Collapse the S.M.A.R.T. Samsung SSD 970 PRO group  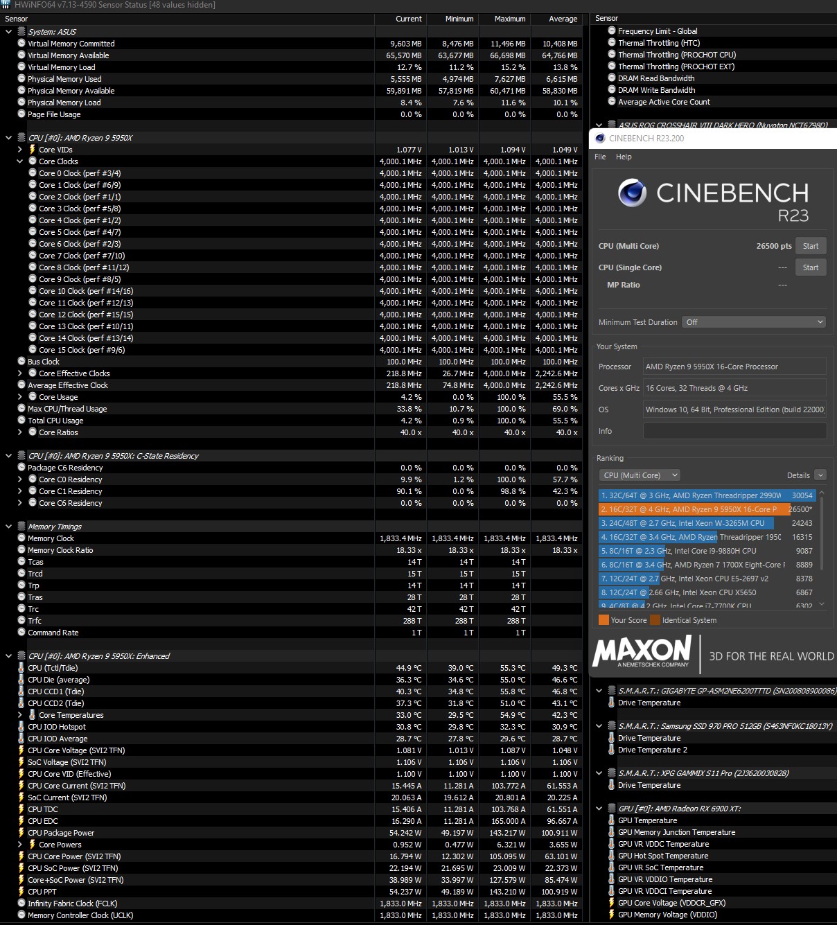[x=599, y=726]
